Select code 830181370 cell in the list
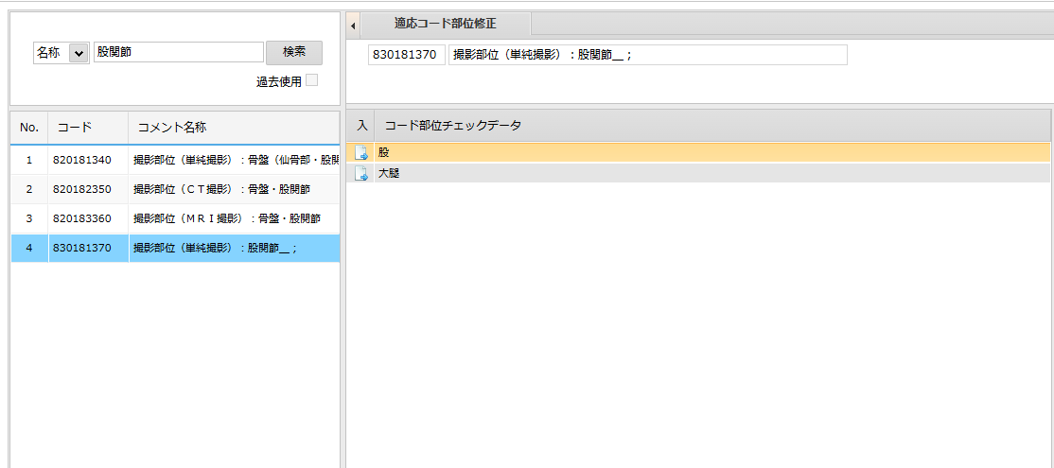Viewport: 1054px width, 468px height. (x=88, y=248)
